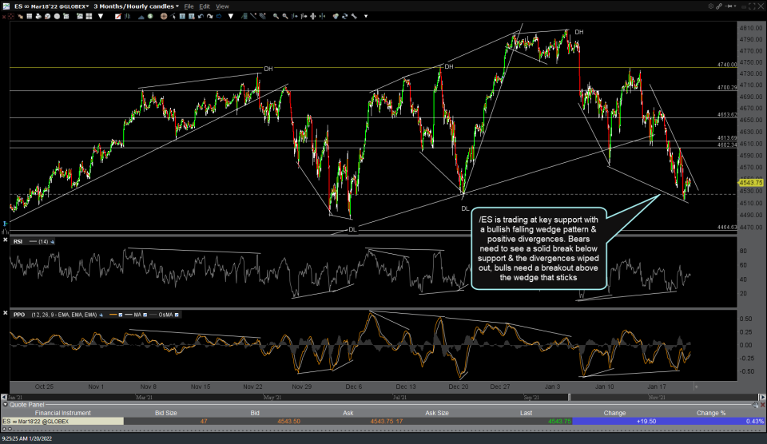Click the blue mountain area chart icon
767x444 pixels.
[141, 16]
